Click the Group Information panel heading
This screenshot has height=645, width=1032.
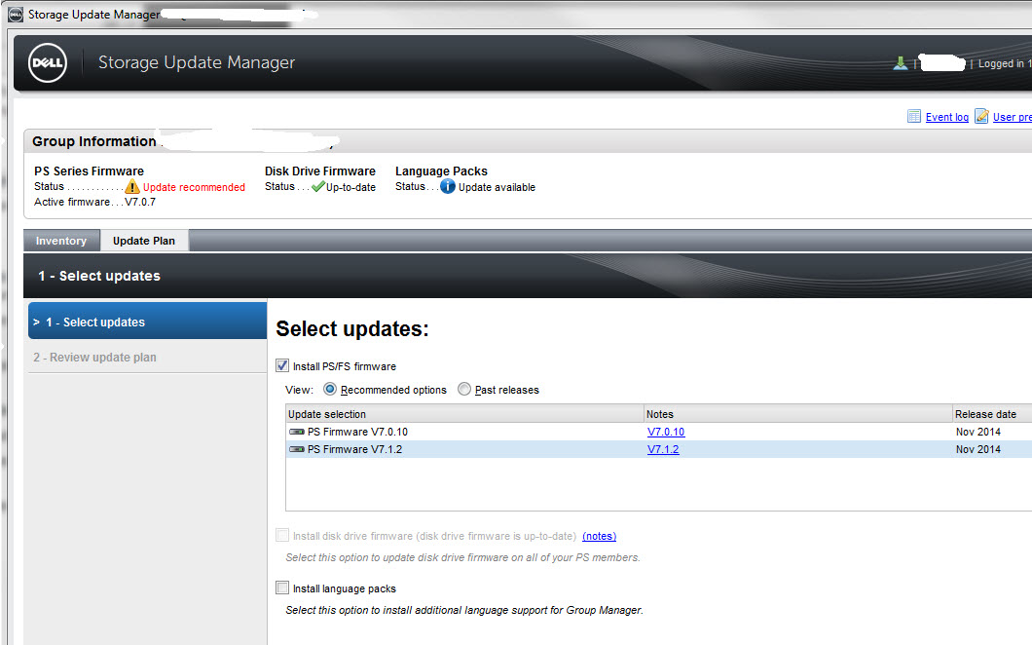click(94, 141)
